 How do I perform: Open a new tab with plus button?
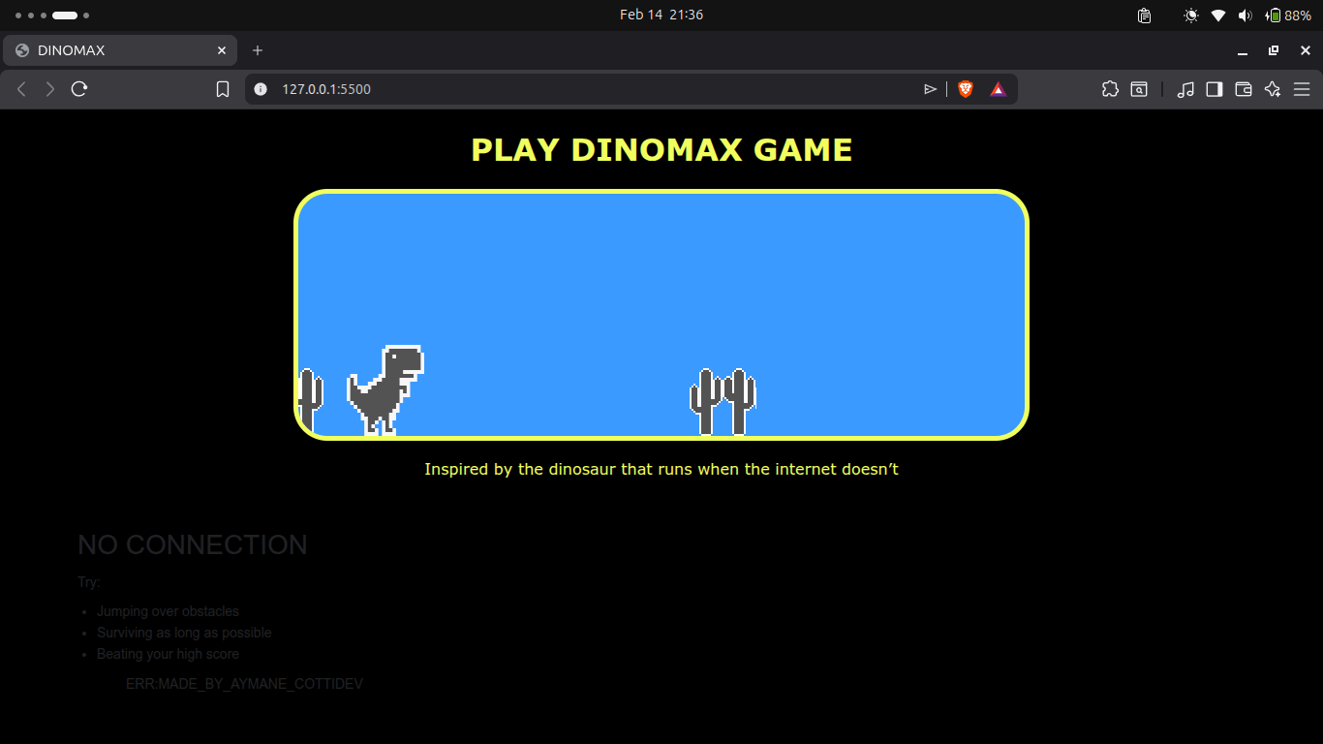[258, 50]
